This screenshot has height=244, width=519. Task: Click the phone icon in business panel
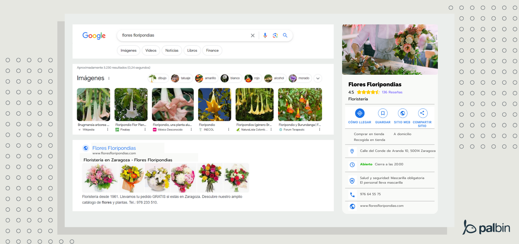[x=352, y=195]
